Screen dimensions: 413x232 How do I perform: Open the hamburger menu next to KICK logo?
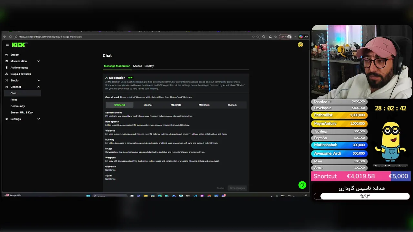click(7, 45)
